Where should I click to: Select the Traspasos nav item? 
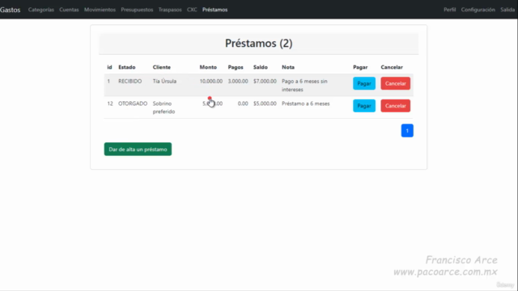point(170,10)
